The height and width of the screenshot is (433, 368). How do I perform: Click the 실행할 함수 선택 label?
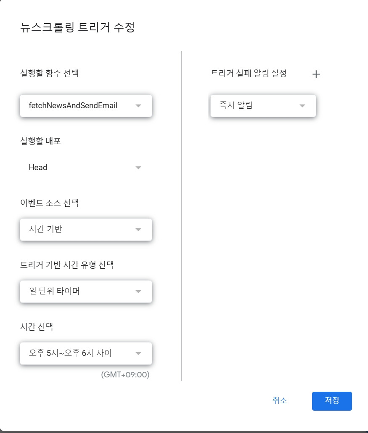[49, 73]
